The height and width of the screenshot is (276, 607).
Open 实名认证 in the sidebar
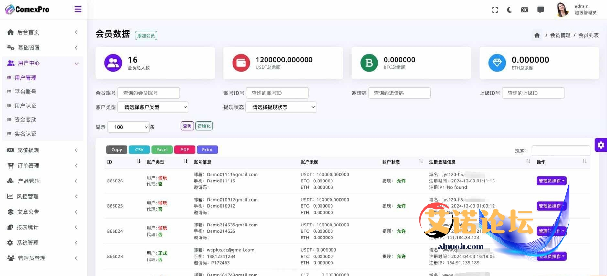25,134
